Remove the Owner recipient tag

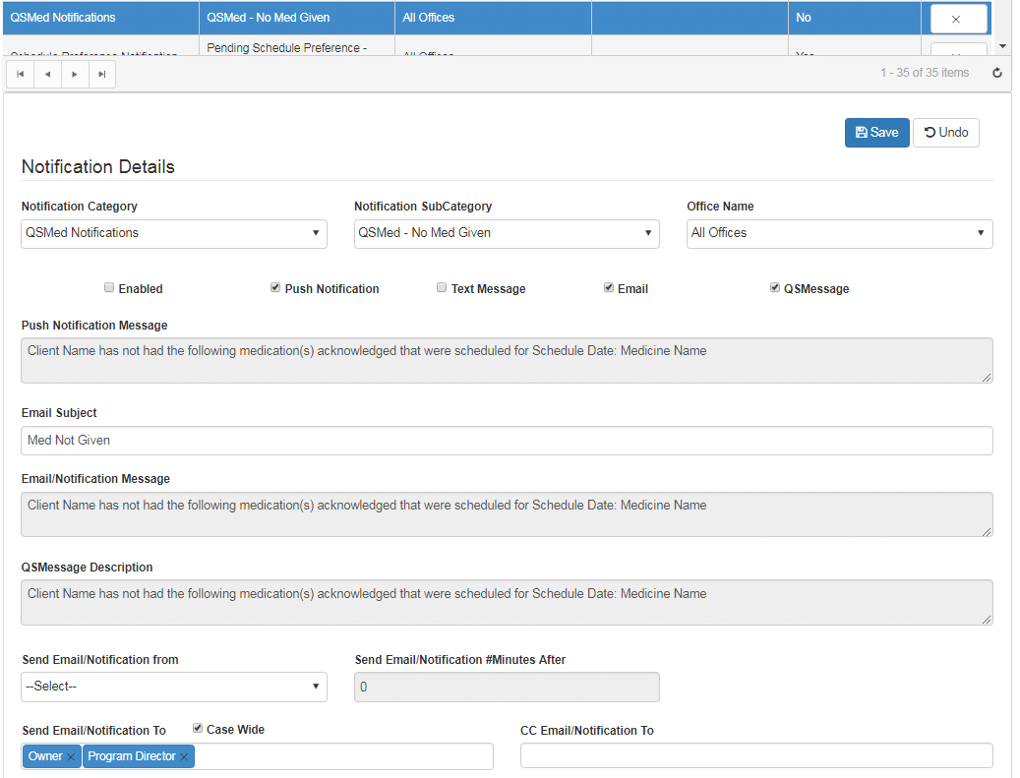click(71, 757)
